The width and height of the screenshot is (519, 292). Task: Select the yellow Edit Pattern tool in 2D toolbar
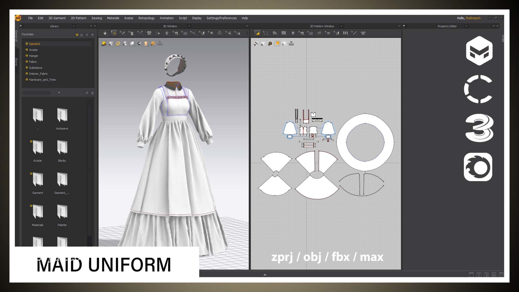point(257,33)
